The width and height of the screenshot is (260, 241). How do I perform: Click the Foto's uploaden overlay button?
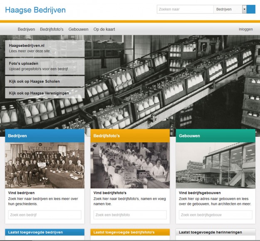pyautogui.click(x=45, y=66)
